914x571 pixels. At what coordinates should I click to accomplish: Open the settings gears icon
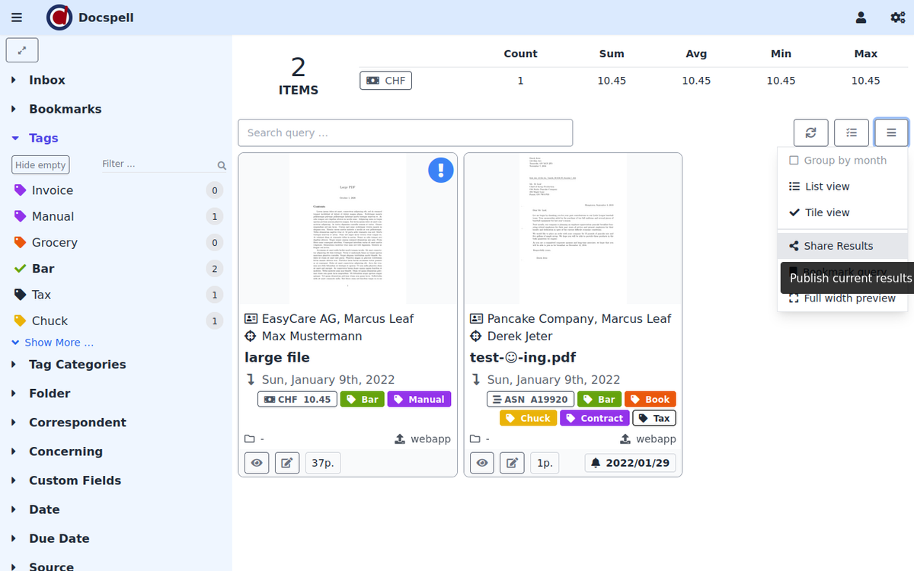pos(897,18)
